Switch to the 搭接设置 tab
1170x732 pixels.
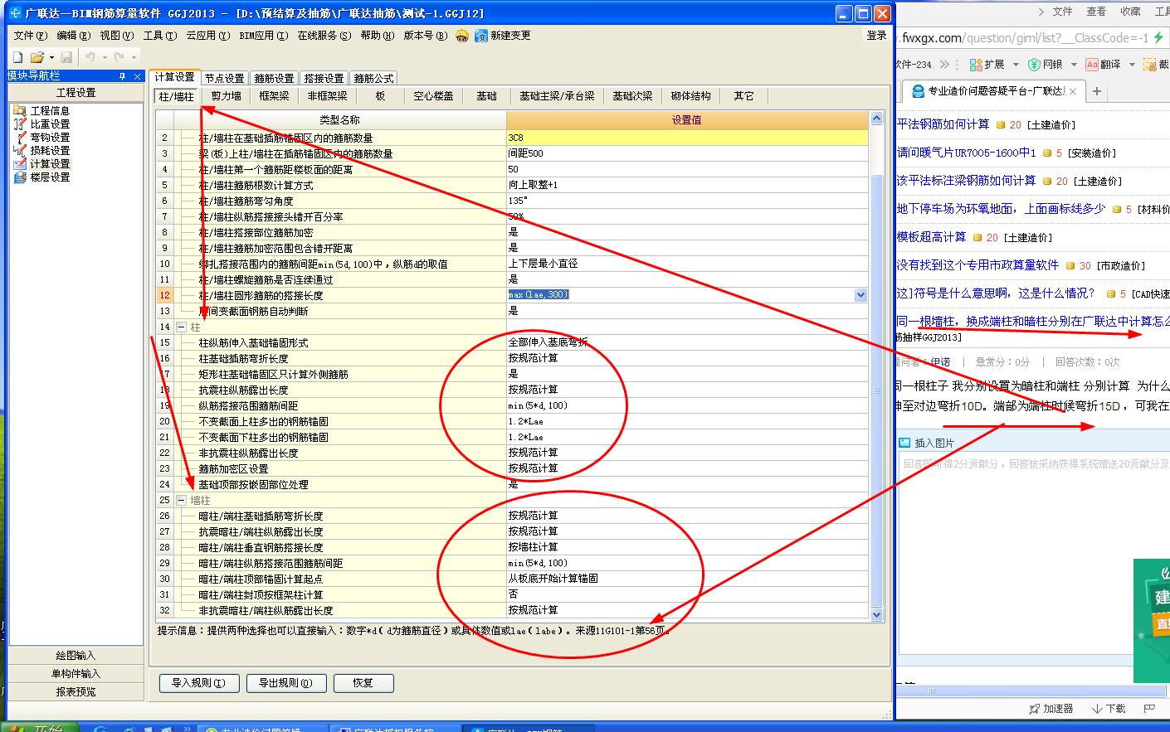pos(324,78)
